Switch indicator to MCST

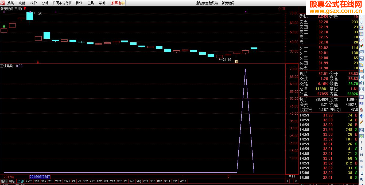tap(183, 181)
